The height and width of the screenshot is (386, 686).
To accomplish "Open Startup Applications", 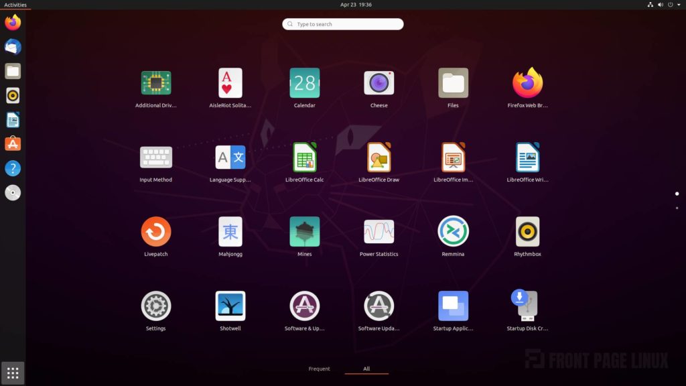I will (x=454, y=306).
